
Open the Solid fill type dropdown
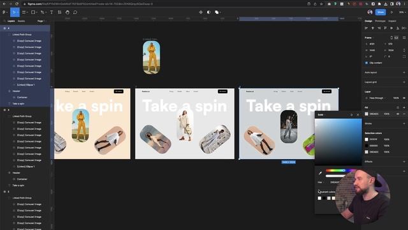[x=321, y=115]
